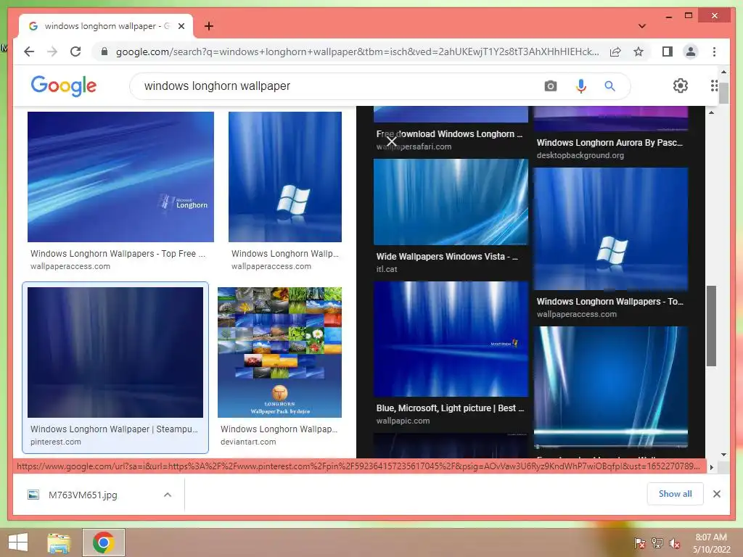
Task: Open the Chrome side panel
Action: coord(668,51)
